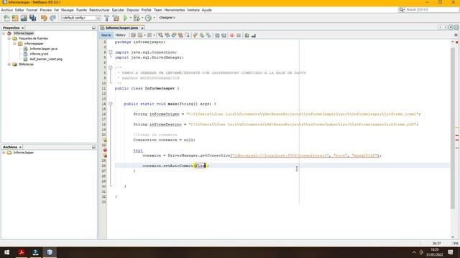
Task: Click the editor vertical scrollbar
Action: pyautogui.click(x=453, y=129)
